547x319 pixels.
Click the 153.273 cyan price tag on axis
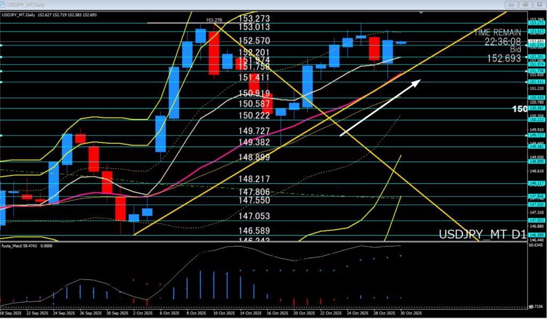tap(536, 22)
